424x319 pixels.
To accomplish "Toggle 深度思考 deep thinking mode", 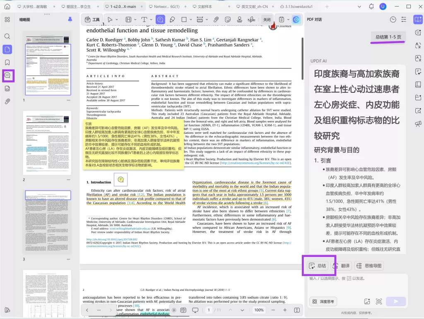I will click(x=323, y=302).
